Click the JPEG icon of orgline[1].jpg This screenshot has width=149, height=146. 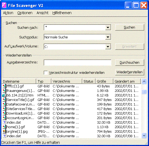pyautogui.click(x=4, y=131)
